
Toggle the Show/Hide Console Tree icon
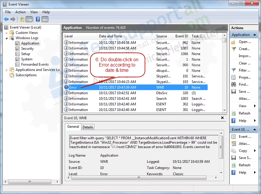click(x=29, y=19)
